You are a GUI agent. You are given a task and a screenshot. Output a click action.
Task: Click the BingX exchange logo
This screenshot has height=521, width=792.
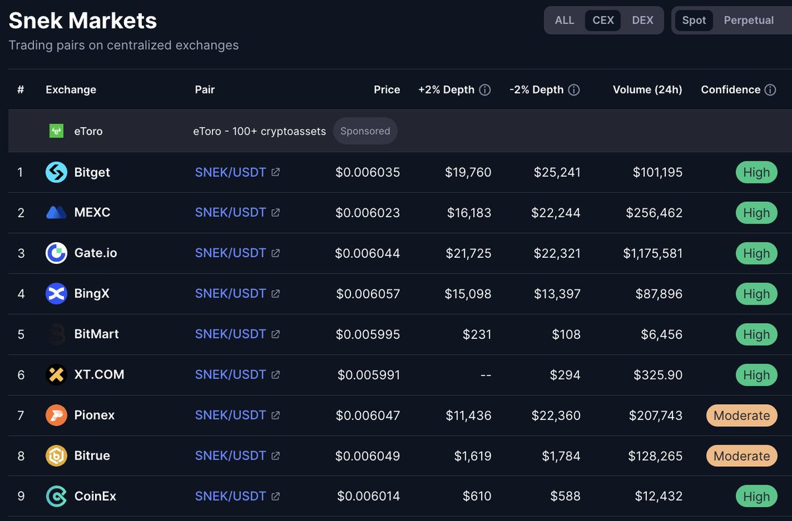coord(56,293)
